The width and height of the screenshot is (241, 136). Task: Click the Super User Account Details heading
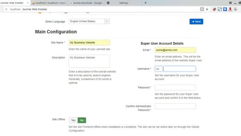click(x=162, y=43)
